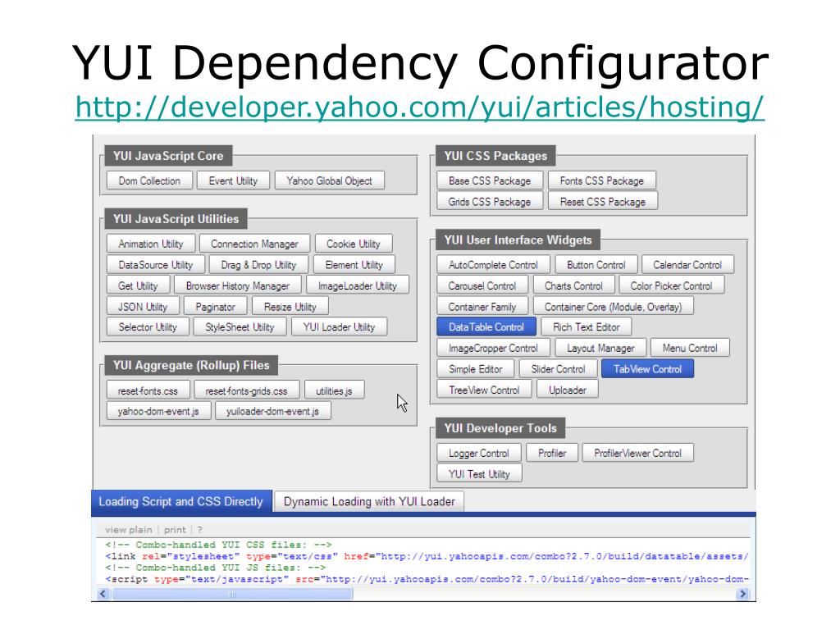
Task: Select the Paginator button
Action: pos(216,307)
